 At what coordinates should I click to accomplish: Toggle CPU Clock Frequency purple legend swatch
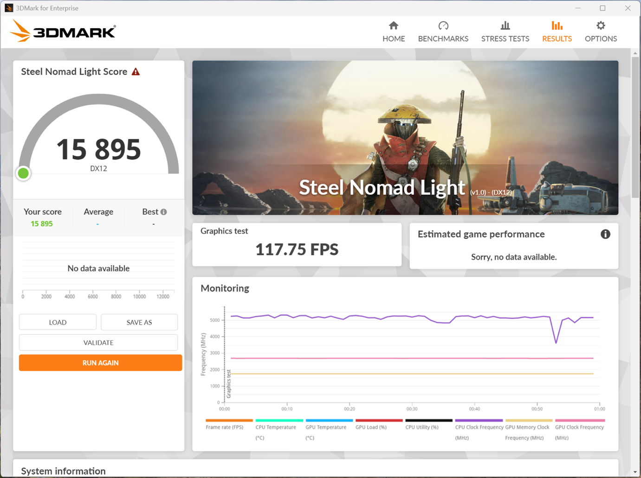click(479, 421)
